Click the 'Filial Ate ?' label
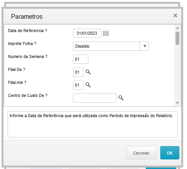Viewport: 187px width, 169px height. tap(17, 82)
